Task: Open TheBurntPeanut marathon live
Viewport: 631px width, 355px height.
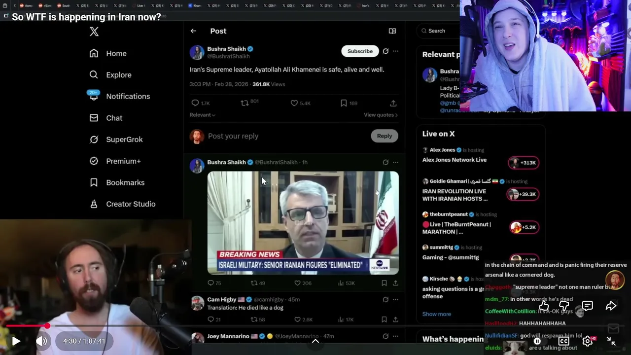Action: (x=456, y=228)
